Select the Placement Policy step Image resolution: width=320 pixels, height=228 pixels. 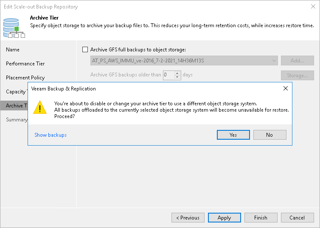point(25,78)
